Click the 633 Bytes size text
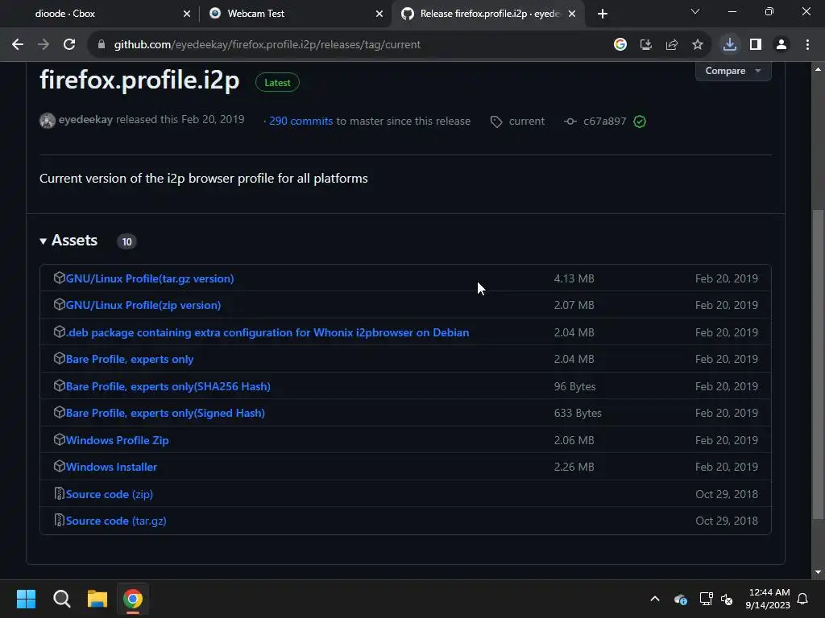This screenshot has height=618, width=825. click(x=578, y=414)
